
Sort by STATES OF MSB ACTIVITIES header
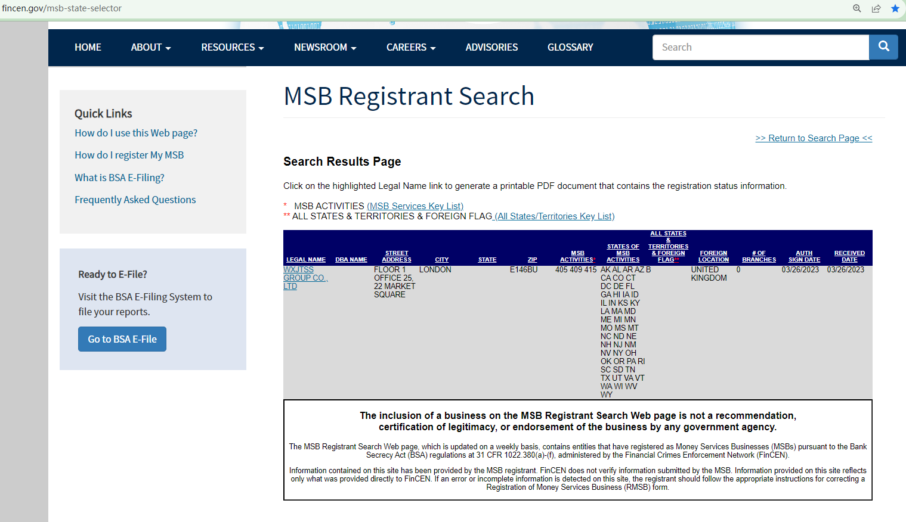623,253
